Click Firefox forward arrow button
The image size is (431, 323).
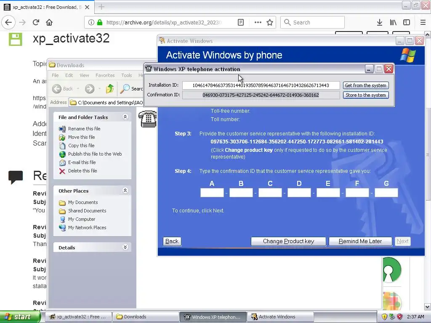pos(22,22)
